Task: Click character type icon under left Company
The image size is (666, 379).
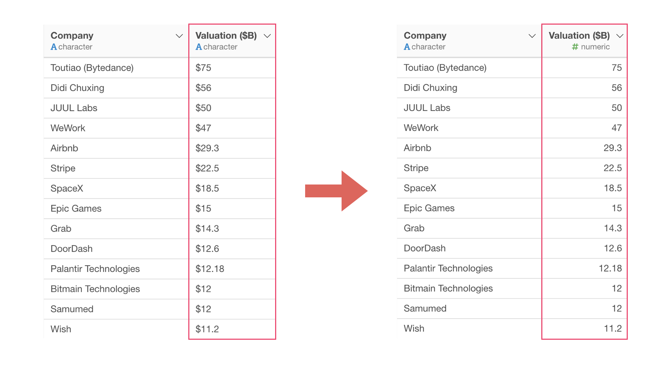Action: 54,47
